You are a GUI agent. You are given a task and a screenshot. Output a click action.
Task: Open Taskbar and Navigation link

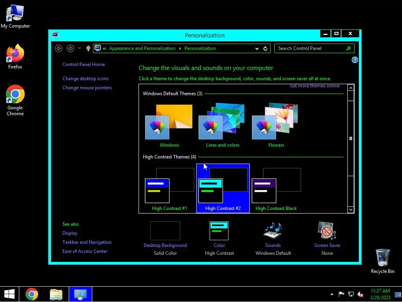pyautogui.click(x=87, y=242)
